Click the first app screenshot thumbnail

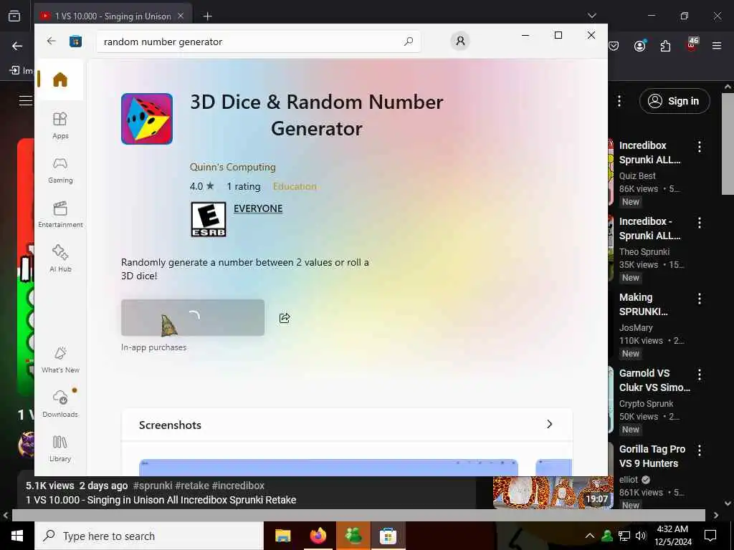328,467
